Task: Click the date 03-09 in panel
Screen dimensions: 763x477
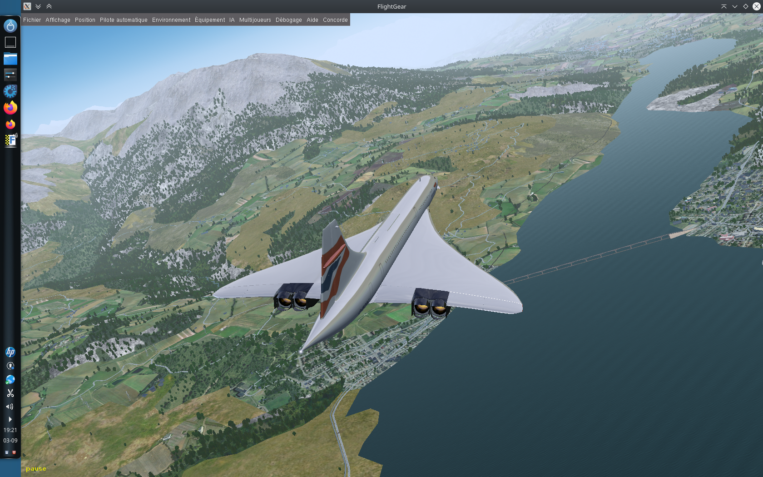Action: coord(10,440)
